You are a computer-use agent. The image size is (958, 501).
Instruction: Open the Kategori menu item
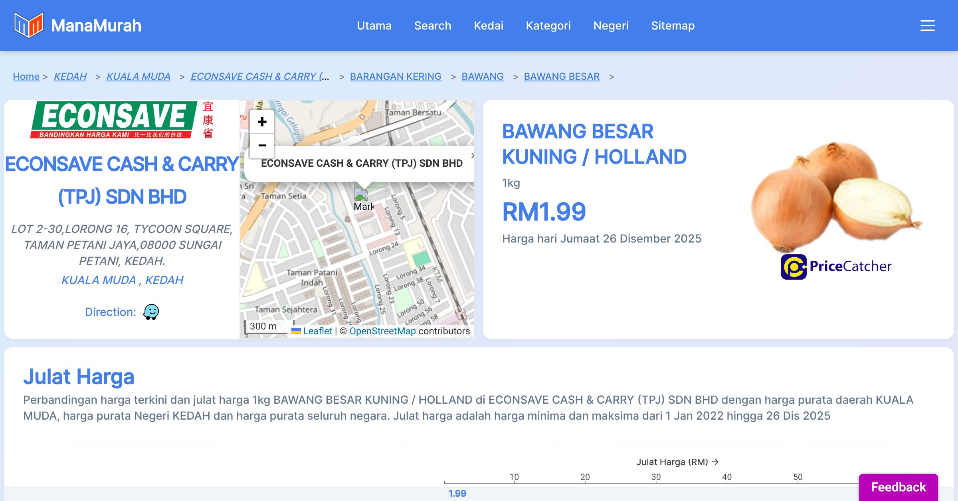[548, 26]
